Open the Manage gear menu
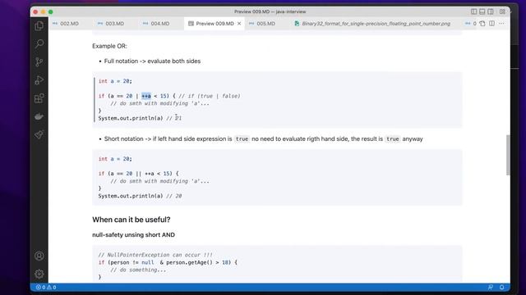The image size is (526, 295). 39,274
